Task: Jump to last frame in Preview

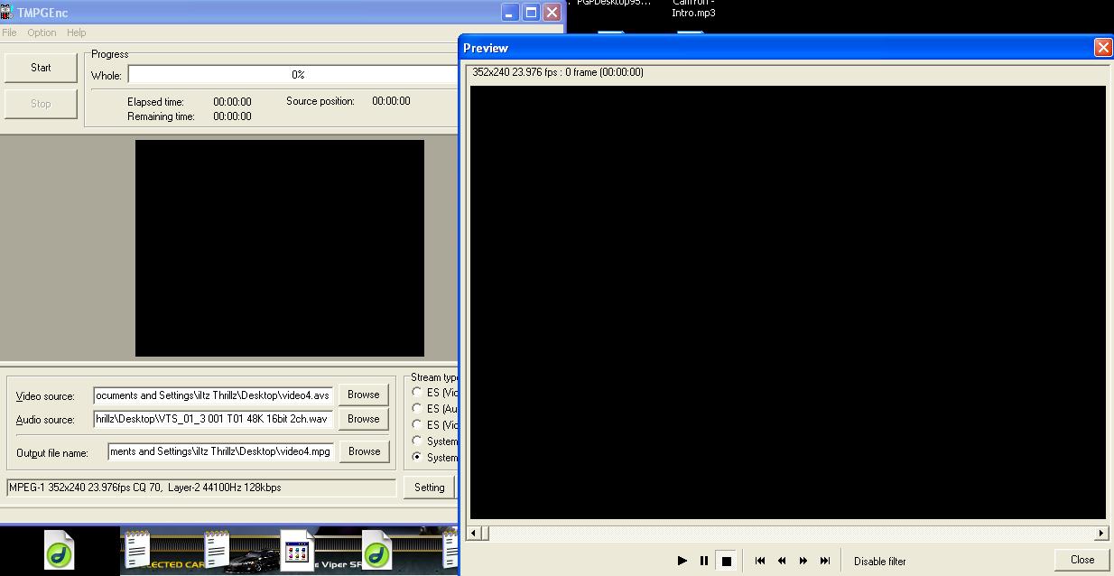Action: [x=825, y=561]
